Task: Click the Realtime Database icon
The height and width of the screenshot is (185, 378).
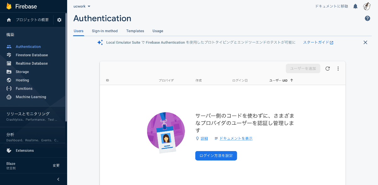Action: pos(9,63)
